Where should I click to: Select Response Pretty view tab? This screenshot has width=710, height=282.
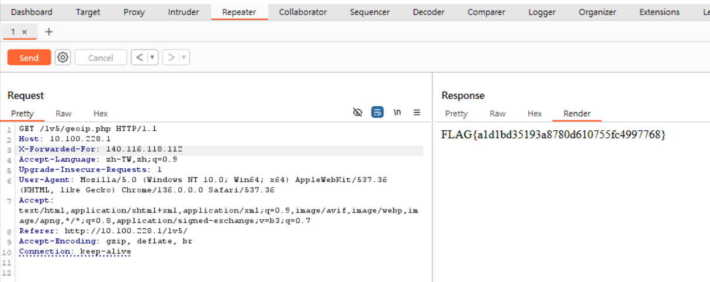click(456, 113)
